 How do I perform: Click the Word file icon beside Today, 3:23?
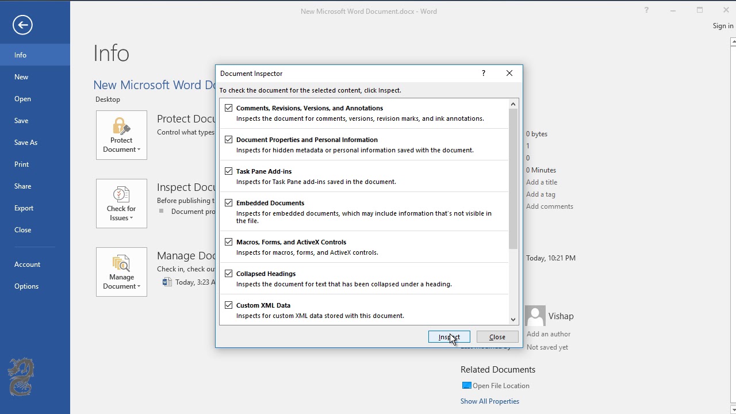coord(167,282)
